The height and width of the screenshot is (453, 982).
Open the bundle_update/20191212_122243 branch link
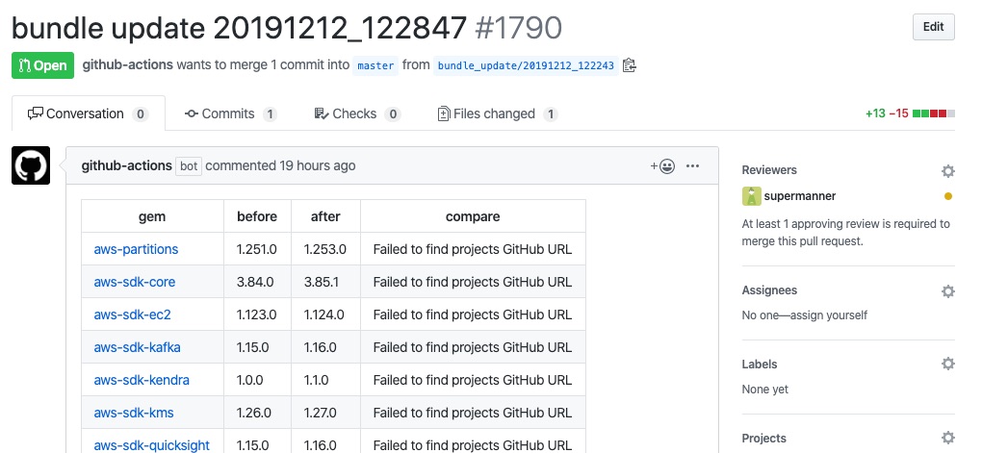click(526, 65)
